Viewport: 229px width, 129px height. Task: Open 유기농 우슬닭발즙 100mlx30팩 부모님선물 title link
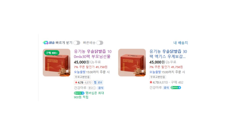92,54
